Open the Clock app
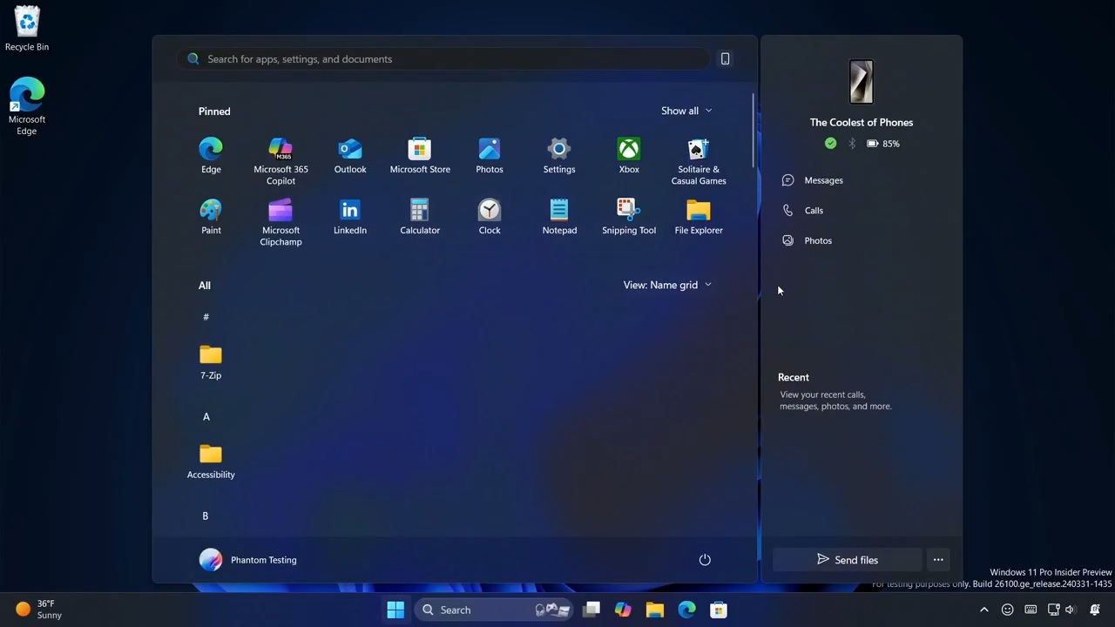Viewport: 1115px width, 627px height. pos(490,218)
